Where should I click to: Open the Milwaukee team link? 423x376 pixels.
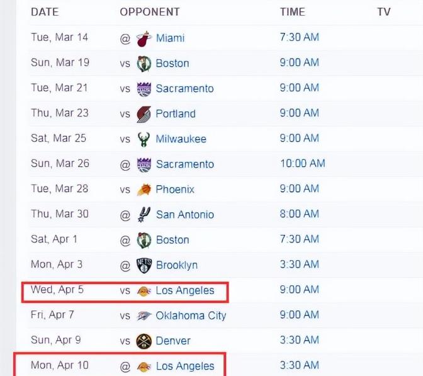(x=181, y=139)
